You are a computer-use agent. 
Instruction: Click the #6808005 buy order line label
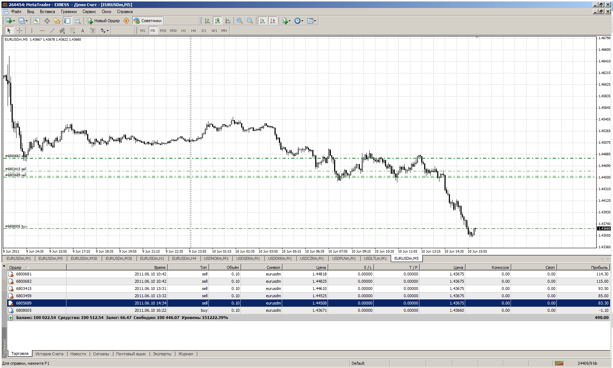[x=16, y=226]
